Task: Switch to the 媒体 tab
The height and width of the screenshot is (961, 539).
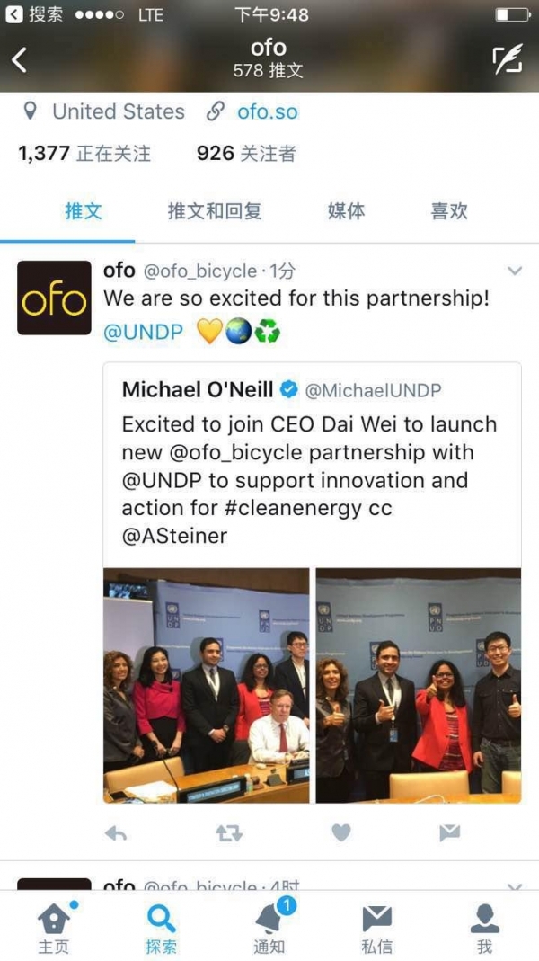Action: point(347,211)
